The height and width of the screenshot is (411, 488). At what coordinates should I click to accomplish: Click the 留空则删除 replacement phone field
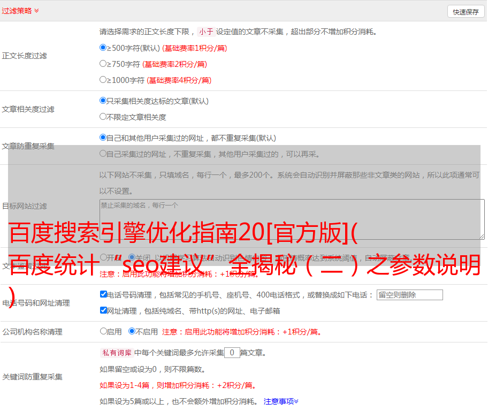click(409, 295)
